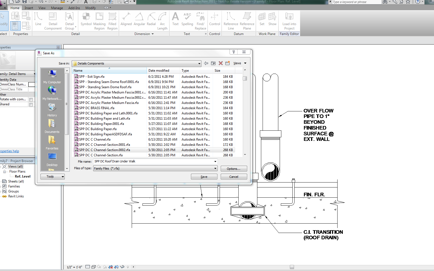Viewport: 434px width, 271px height.
Task: Choose the Detail Component tool
Action: tap(53, 21)
